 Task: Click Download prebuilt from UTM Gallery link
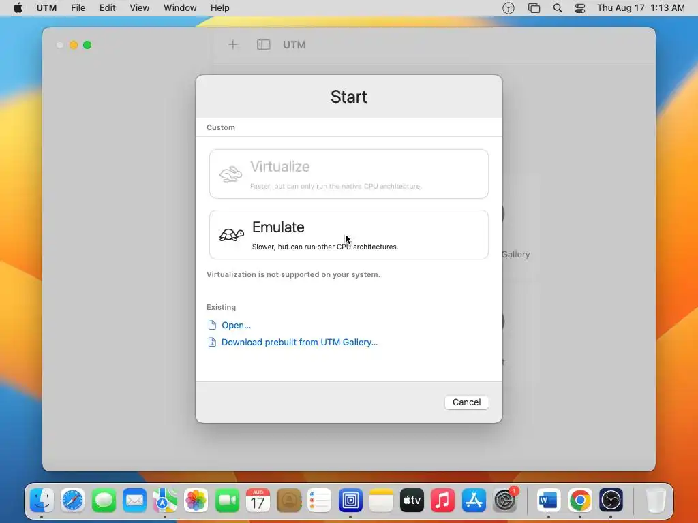(x=299, y=342)
